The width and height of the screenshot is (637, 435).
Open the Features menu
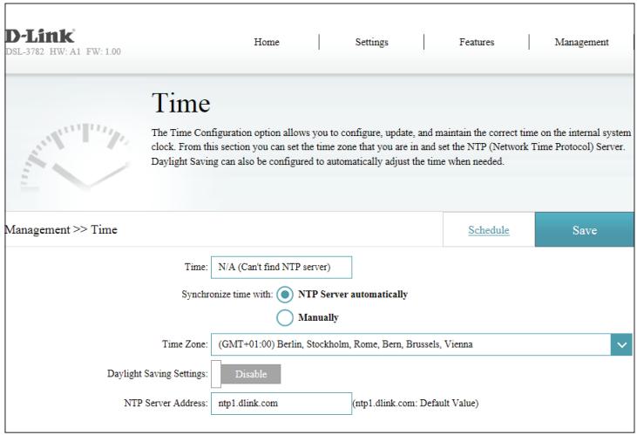tap(477, 41)
